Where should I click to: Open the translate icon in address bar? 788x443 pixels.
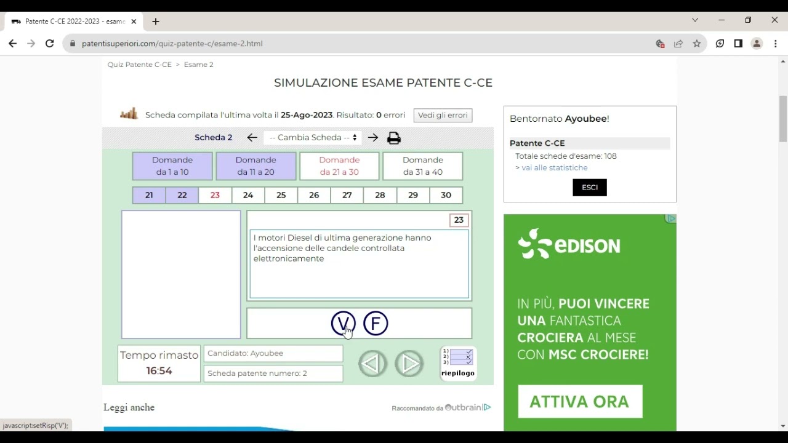(x=660, y=44)
